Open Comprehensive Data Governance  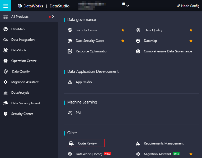168,51
